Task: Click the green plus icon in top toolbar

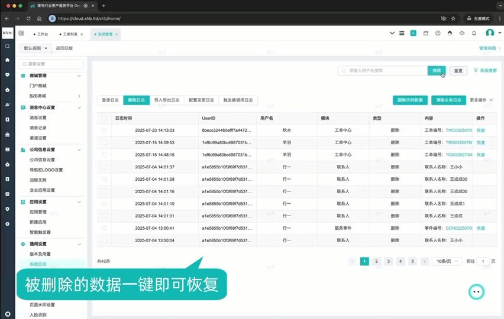Action: tap(413, 34)
